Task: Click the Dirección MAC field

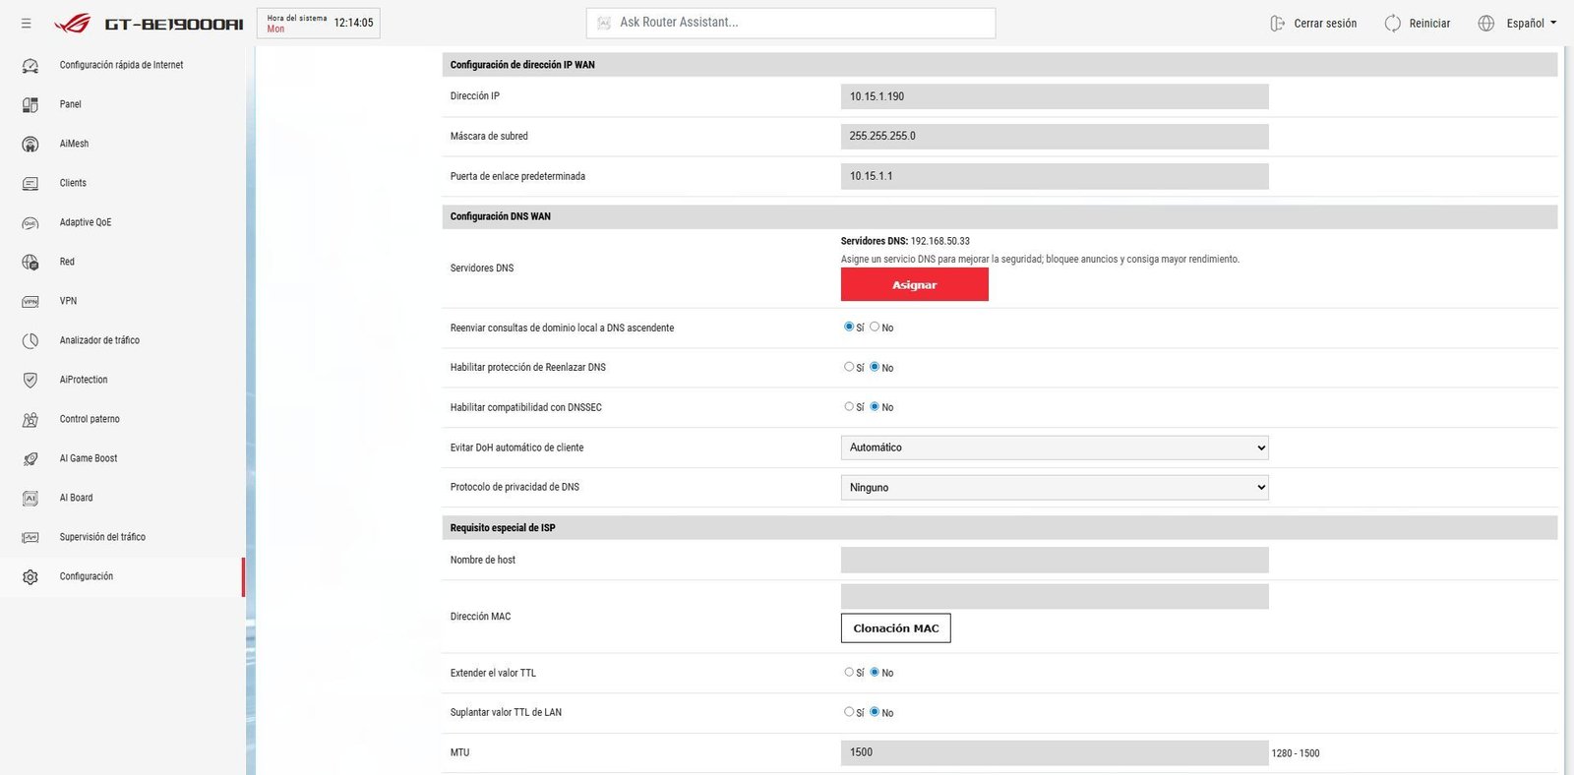Action: 1055,597
